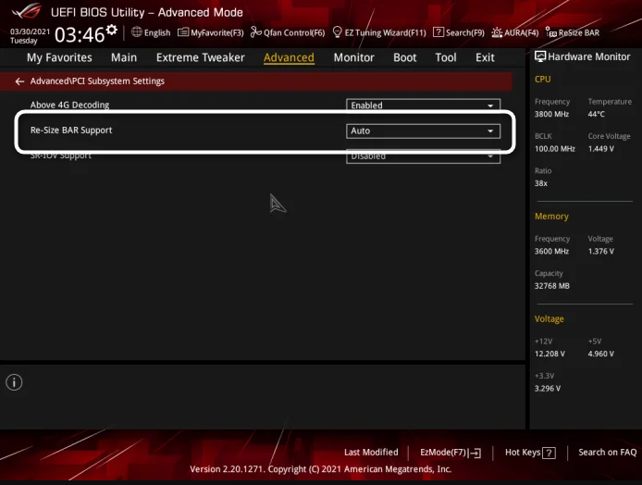Click the info circle icon
642x485 pixels.
pyautogui.click(x=14, y=382)
